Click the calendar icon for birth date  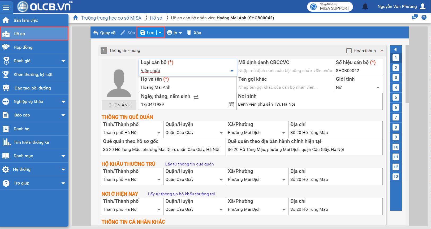231,105
